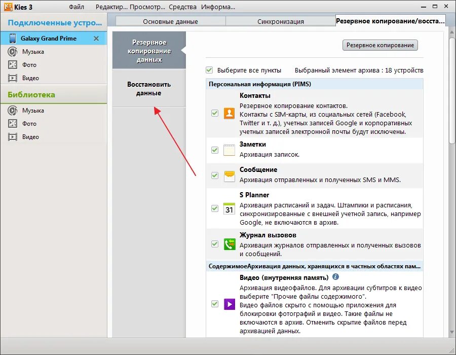Switch to the Основные данные tab

point(170,21)
